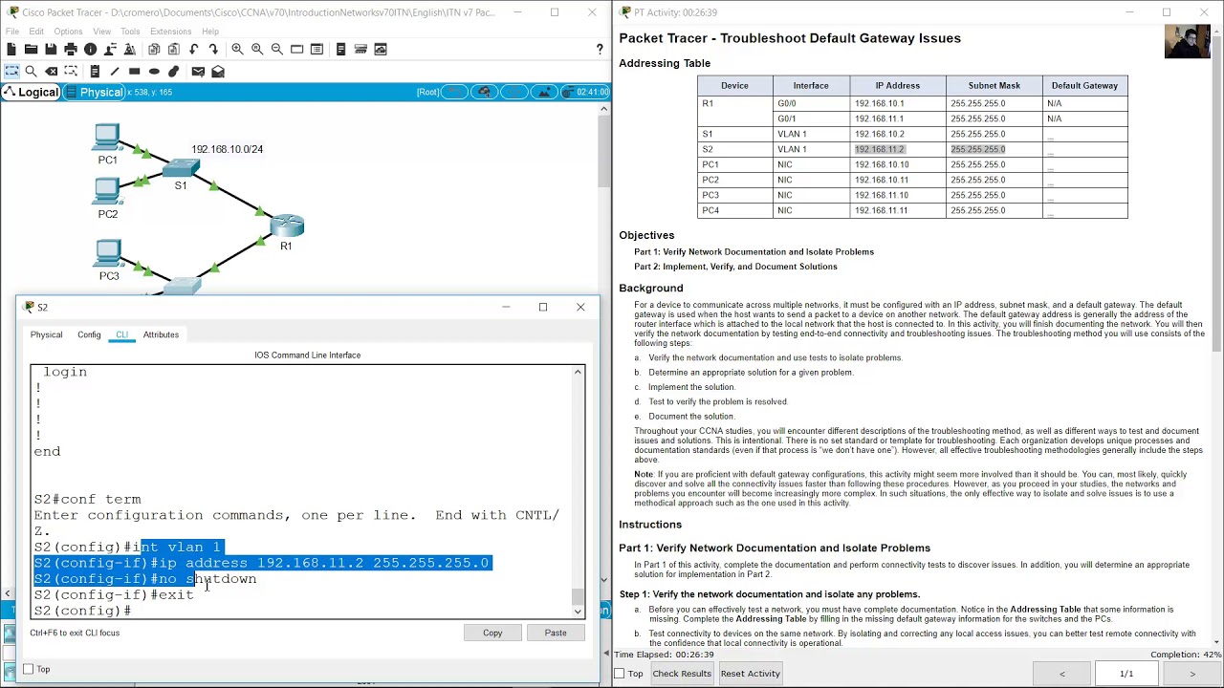Select the CLI tab of S2
The image size is (1224, 688).
point(121,334)
